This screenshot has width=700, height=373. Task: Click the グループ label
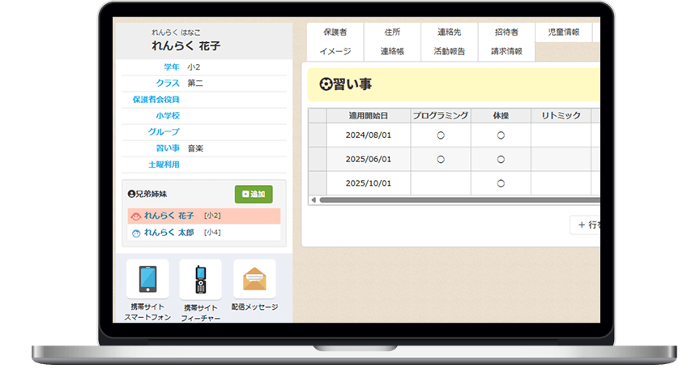(164, 132)
